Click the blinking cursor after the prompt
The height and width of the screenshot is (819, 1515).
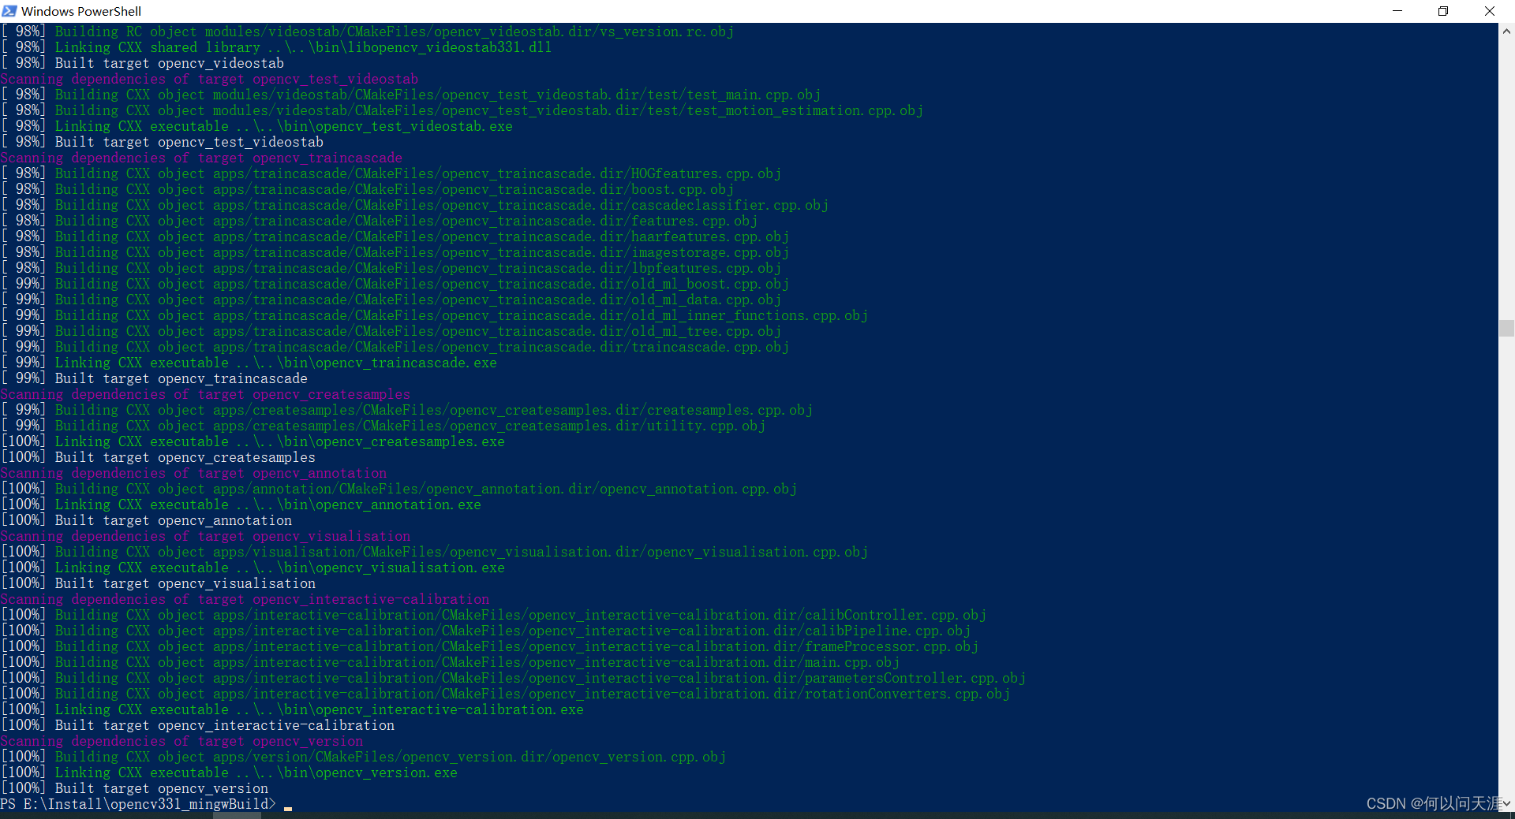pos(287,806)
